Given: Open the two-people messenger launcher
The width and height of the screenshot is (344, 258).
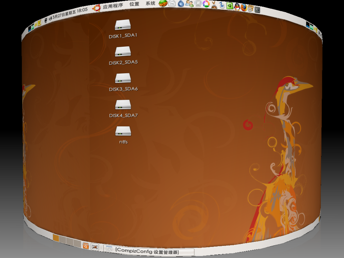Looking at the screenshot, I should (x=189, y=3).
